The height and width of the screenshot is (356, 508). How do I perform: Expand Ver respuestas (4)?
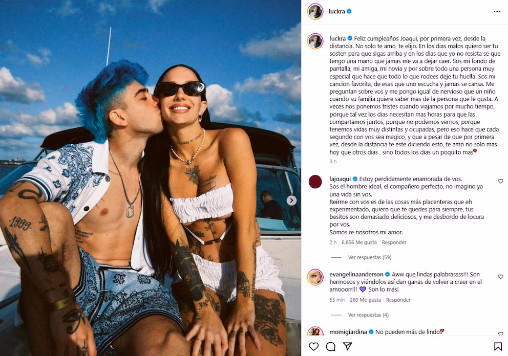(x=368, y=315)
